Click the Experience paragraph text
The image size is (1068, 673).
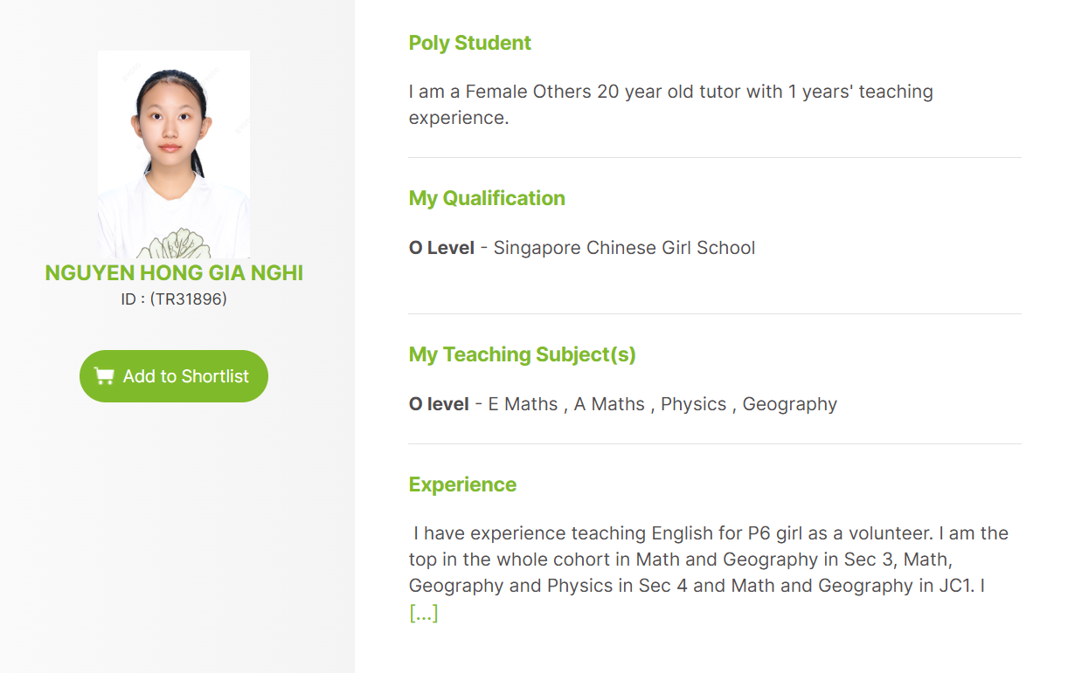click(x=708, y=560)
